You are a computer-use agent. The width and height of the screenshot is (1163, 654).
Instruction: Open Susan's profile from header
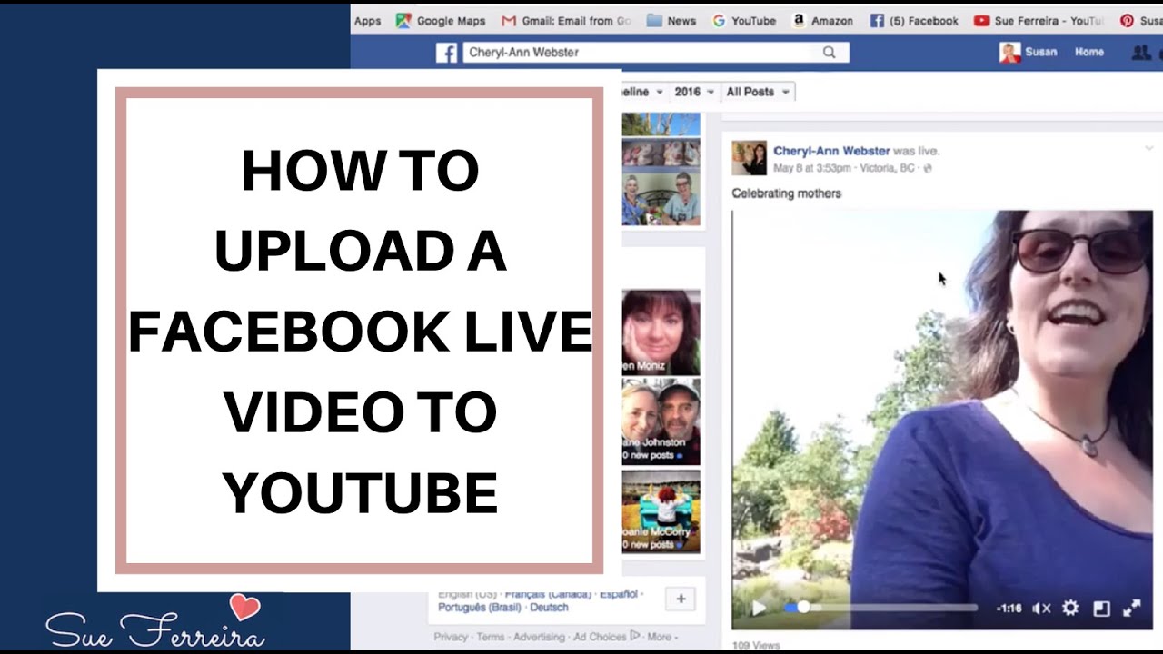(x=1029, y=53)
